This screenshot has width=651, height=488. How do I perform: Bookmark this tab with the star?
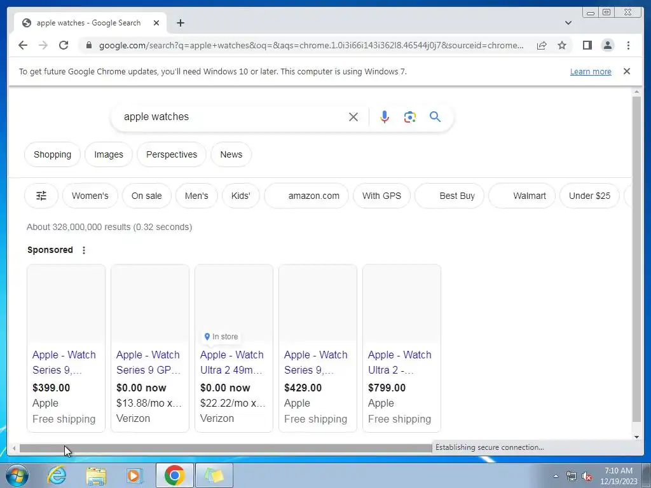coord(562,45)
